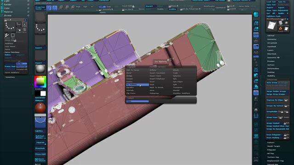Expand the SubTool subpalette

[x=271, y=36]
